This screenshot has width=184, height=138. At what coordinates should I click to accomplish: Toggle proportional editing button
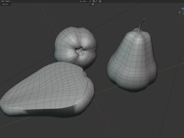pos(100,1)
